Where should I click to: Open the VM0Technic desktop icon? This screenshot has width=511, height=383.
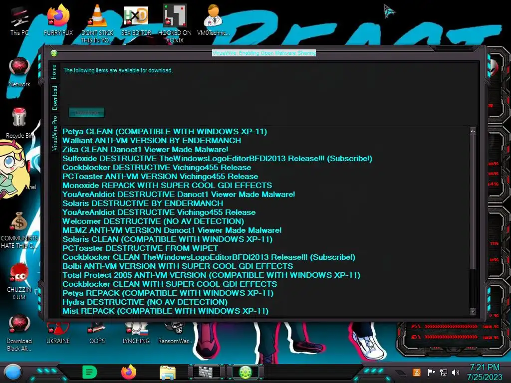click(x=214, y=20)
